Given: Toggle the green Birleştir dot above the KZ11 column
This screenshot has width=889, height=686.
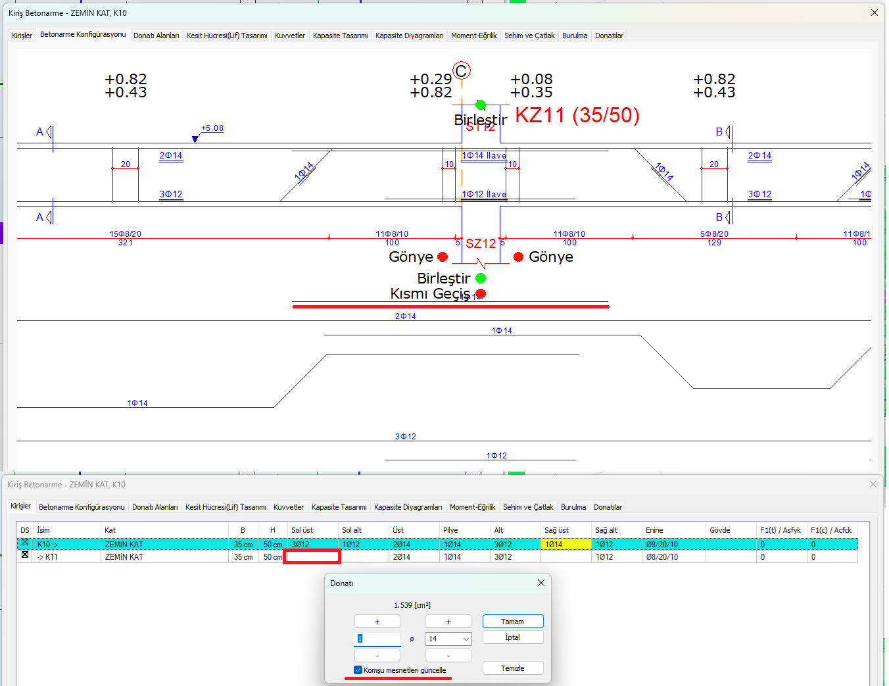Looking at the screenshot, I should [481, 105].
